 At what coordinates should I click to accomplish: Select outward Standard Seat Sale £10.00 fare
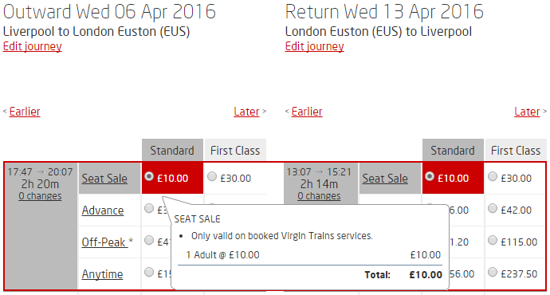(149, 176)
